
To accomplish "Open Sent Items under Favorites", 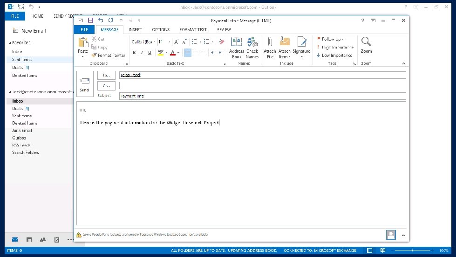I will coord(22,59).
